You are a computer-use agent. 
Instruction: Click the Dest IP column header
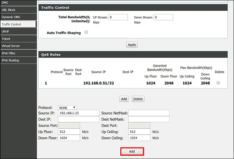coord(128,72)
